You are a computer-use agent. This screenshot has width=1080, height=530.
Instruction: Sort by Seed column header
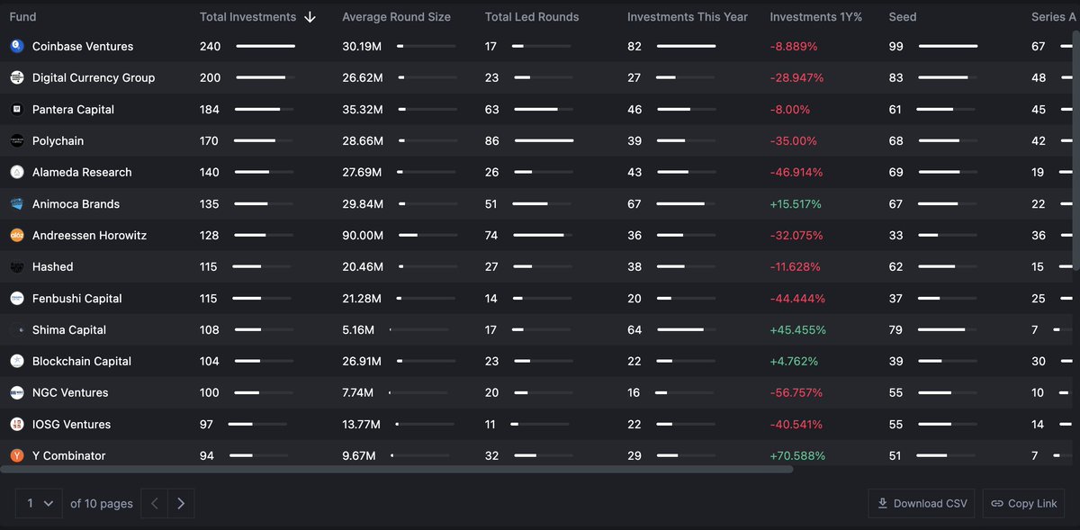click(x=903, y=17)
